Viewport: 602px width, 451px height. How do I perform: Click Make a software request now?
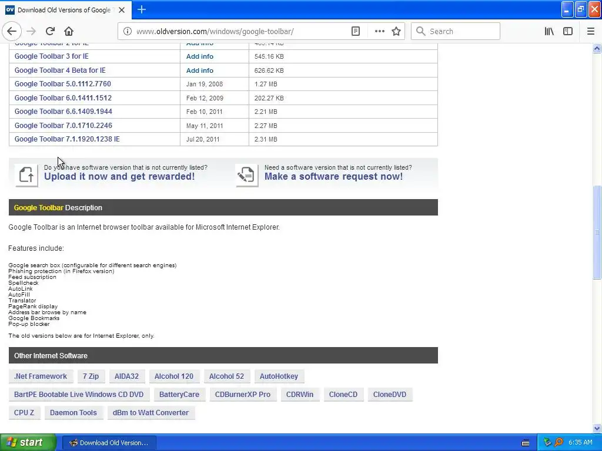pyautogui.click(x=334, y=176)
